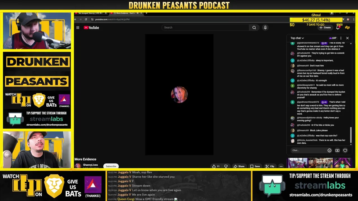The image size is (358, 201).
Task: Open the chat emoji picker
Action: pyautogui.click(x=329, y=150)
